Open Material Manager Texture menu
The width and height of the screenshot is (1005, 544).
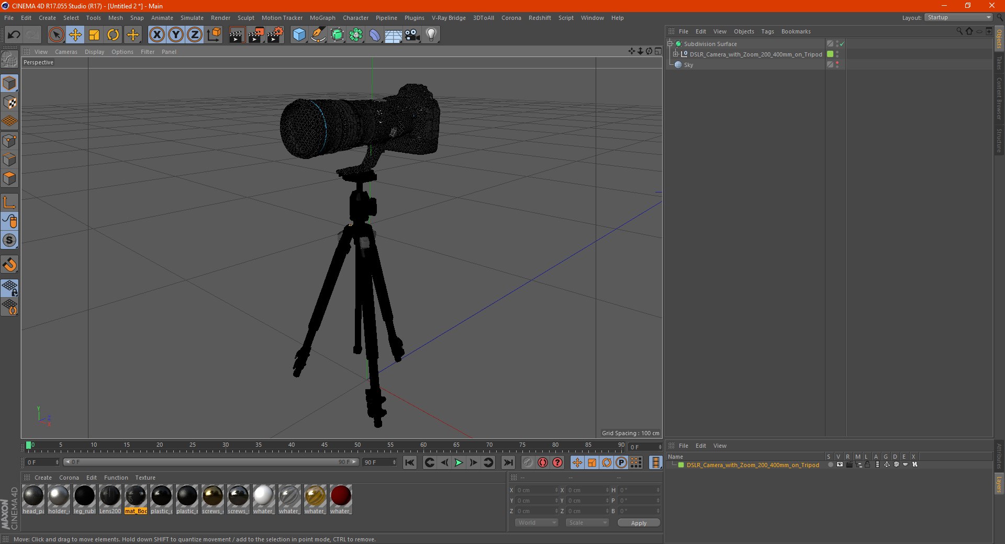145,478
